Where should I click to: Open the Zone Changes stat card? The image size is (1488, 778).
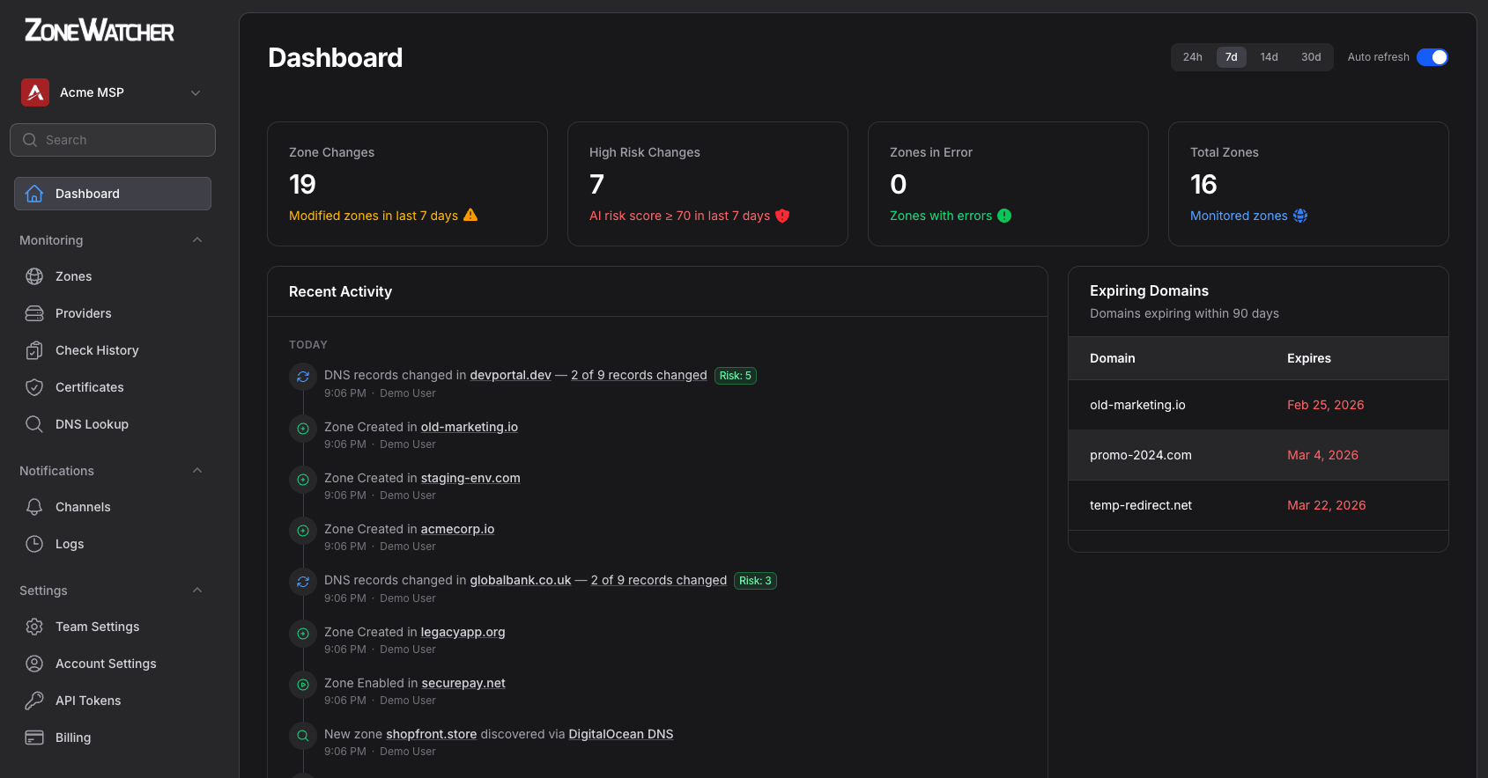pyautogui.click(x=407, y=184)
